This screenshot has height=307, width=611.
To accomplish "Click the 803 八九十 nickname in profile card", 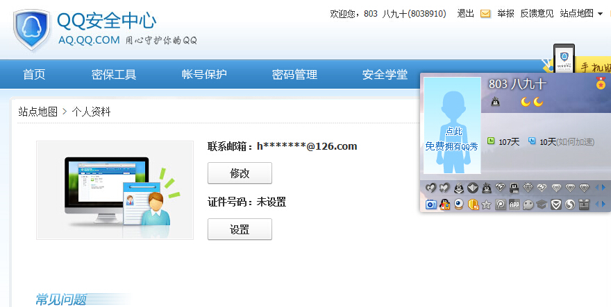I will click(517, 84).
